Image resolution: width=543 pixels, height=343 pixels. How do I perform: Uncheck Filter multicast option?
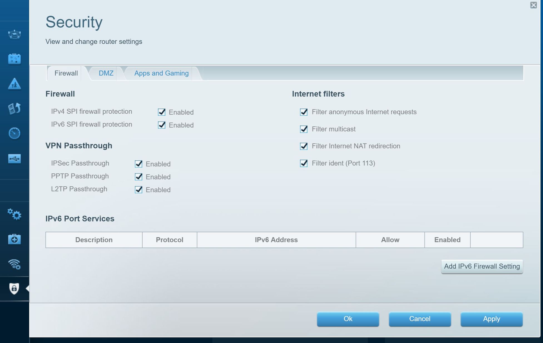coord(304,129)
